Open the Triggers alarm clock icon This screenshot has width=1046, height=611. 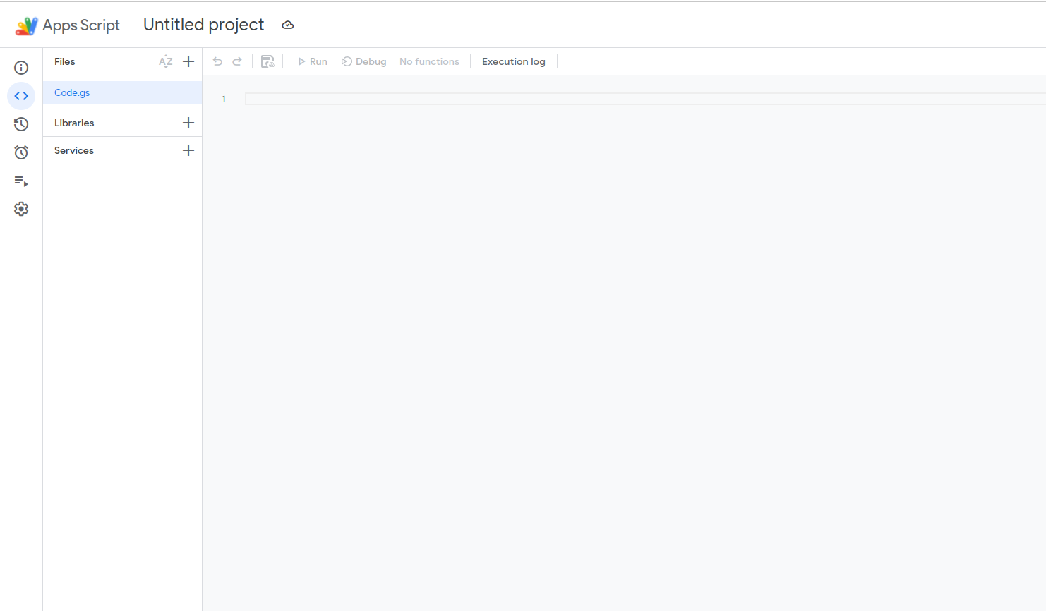tap(21, 152)
